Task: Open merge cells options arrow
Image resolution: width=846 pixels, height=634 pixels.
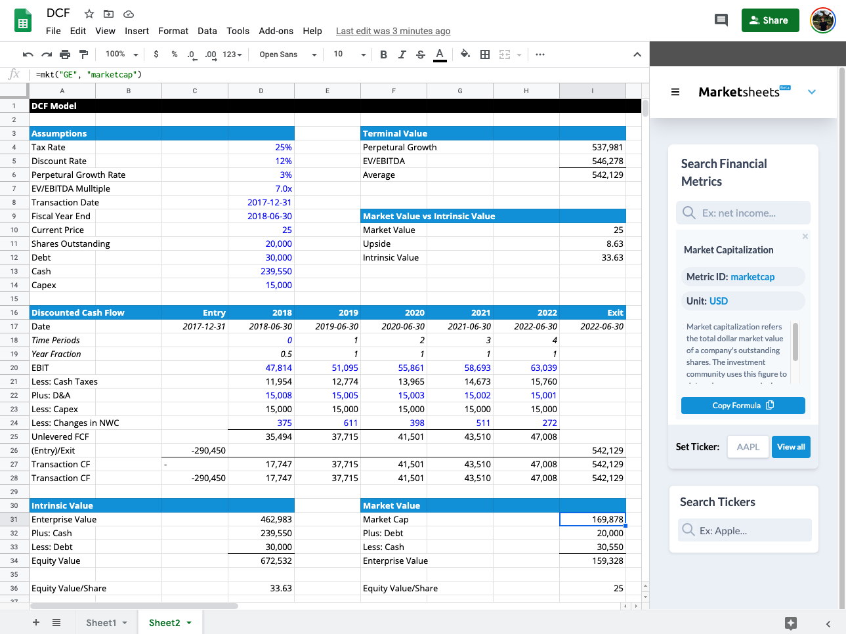Action: tap(519, 55)
